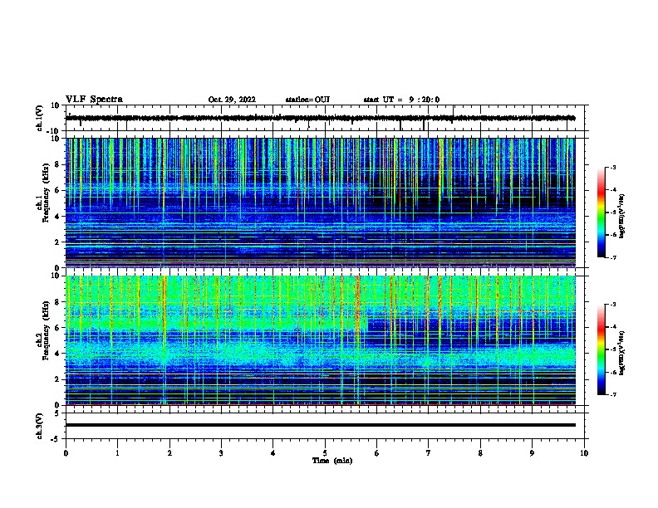Click the ch.2 spectrogram color scale bar
The width and height of the screenshot is (658, 508).
601,349
